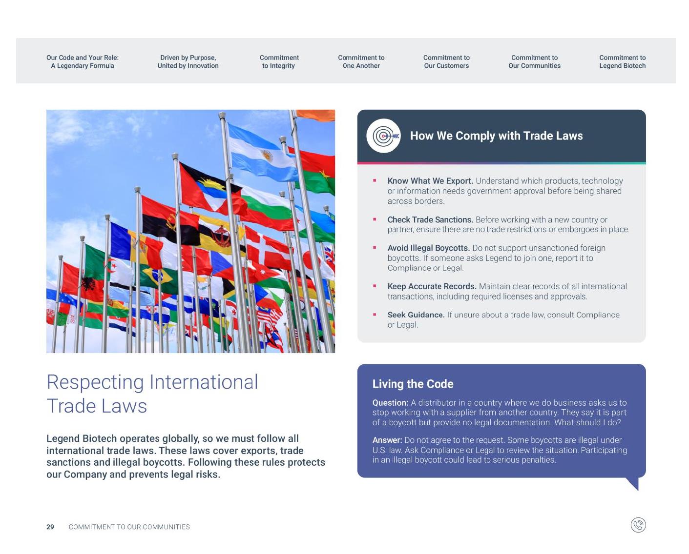
Task: Open Our Code and Your Role section
Action: click(83, 61)
